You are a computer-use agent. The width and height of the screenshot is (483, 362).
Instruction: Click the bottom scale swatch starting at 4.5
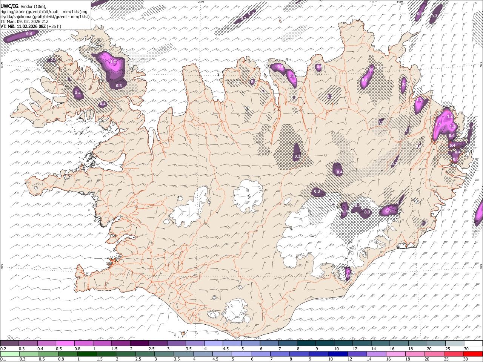[222, 354]
